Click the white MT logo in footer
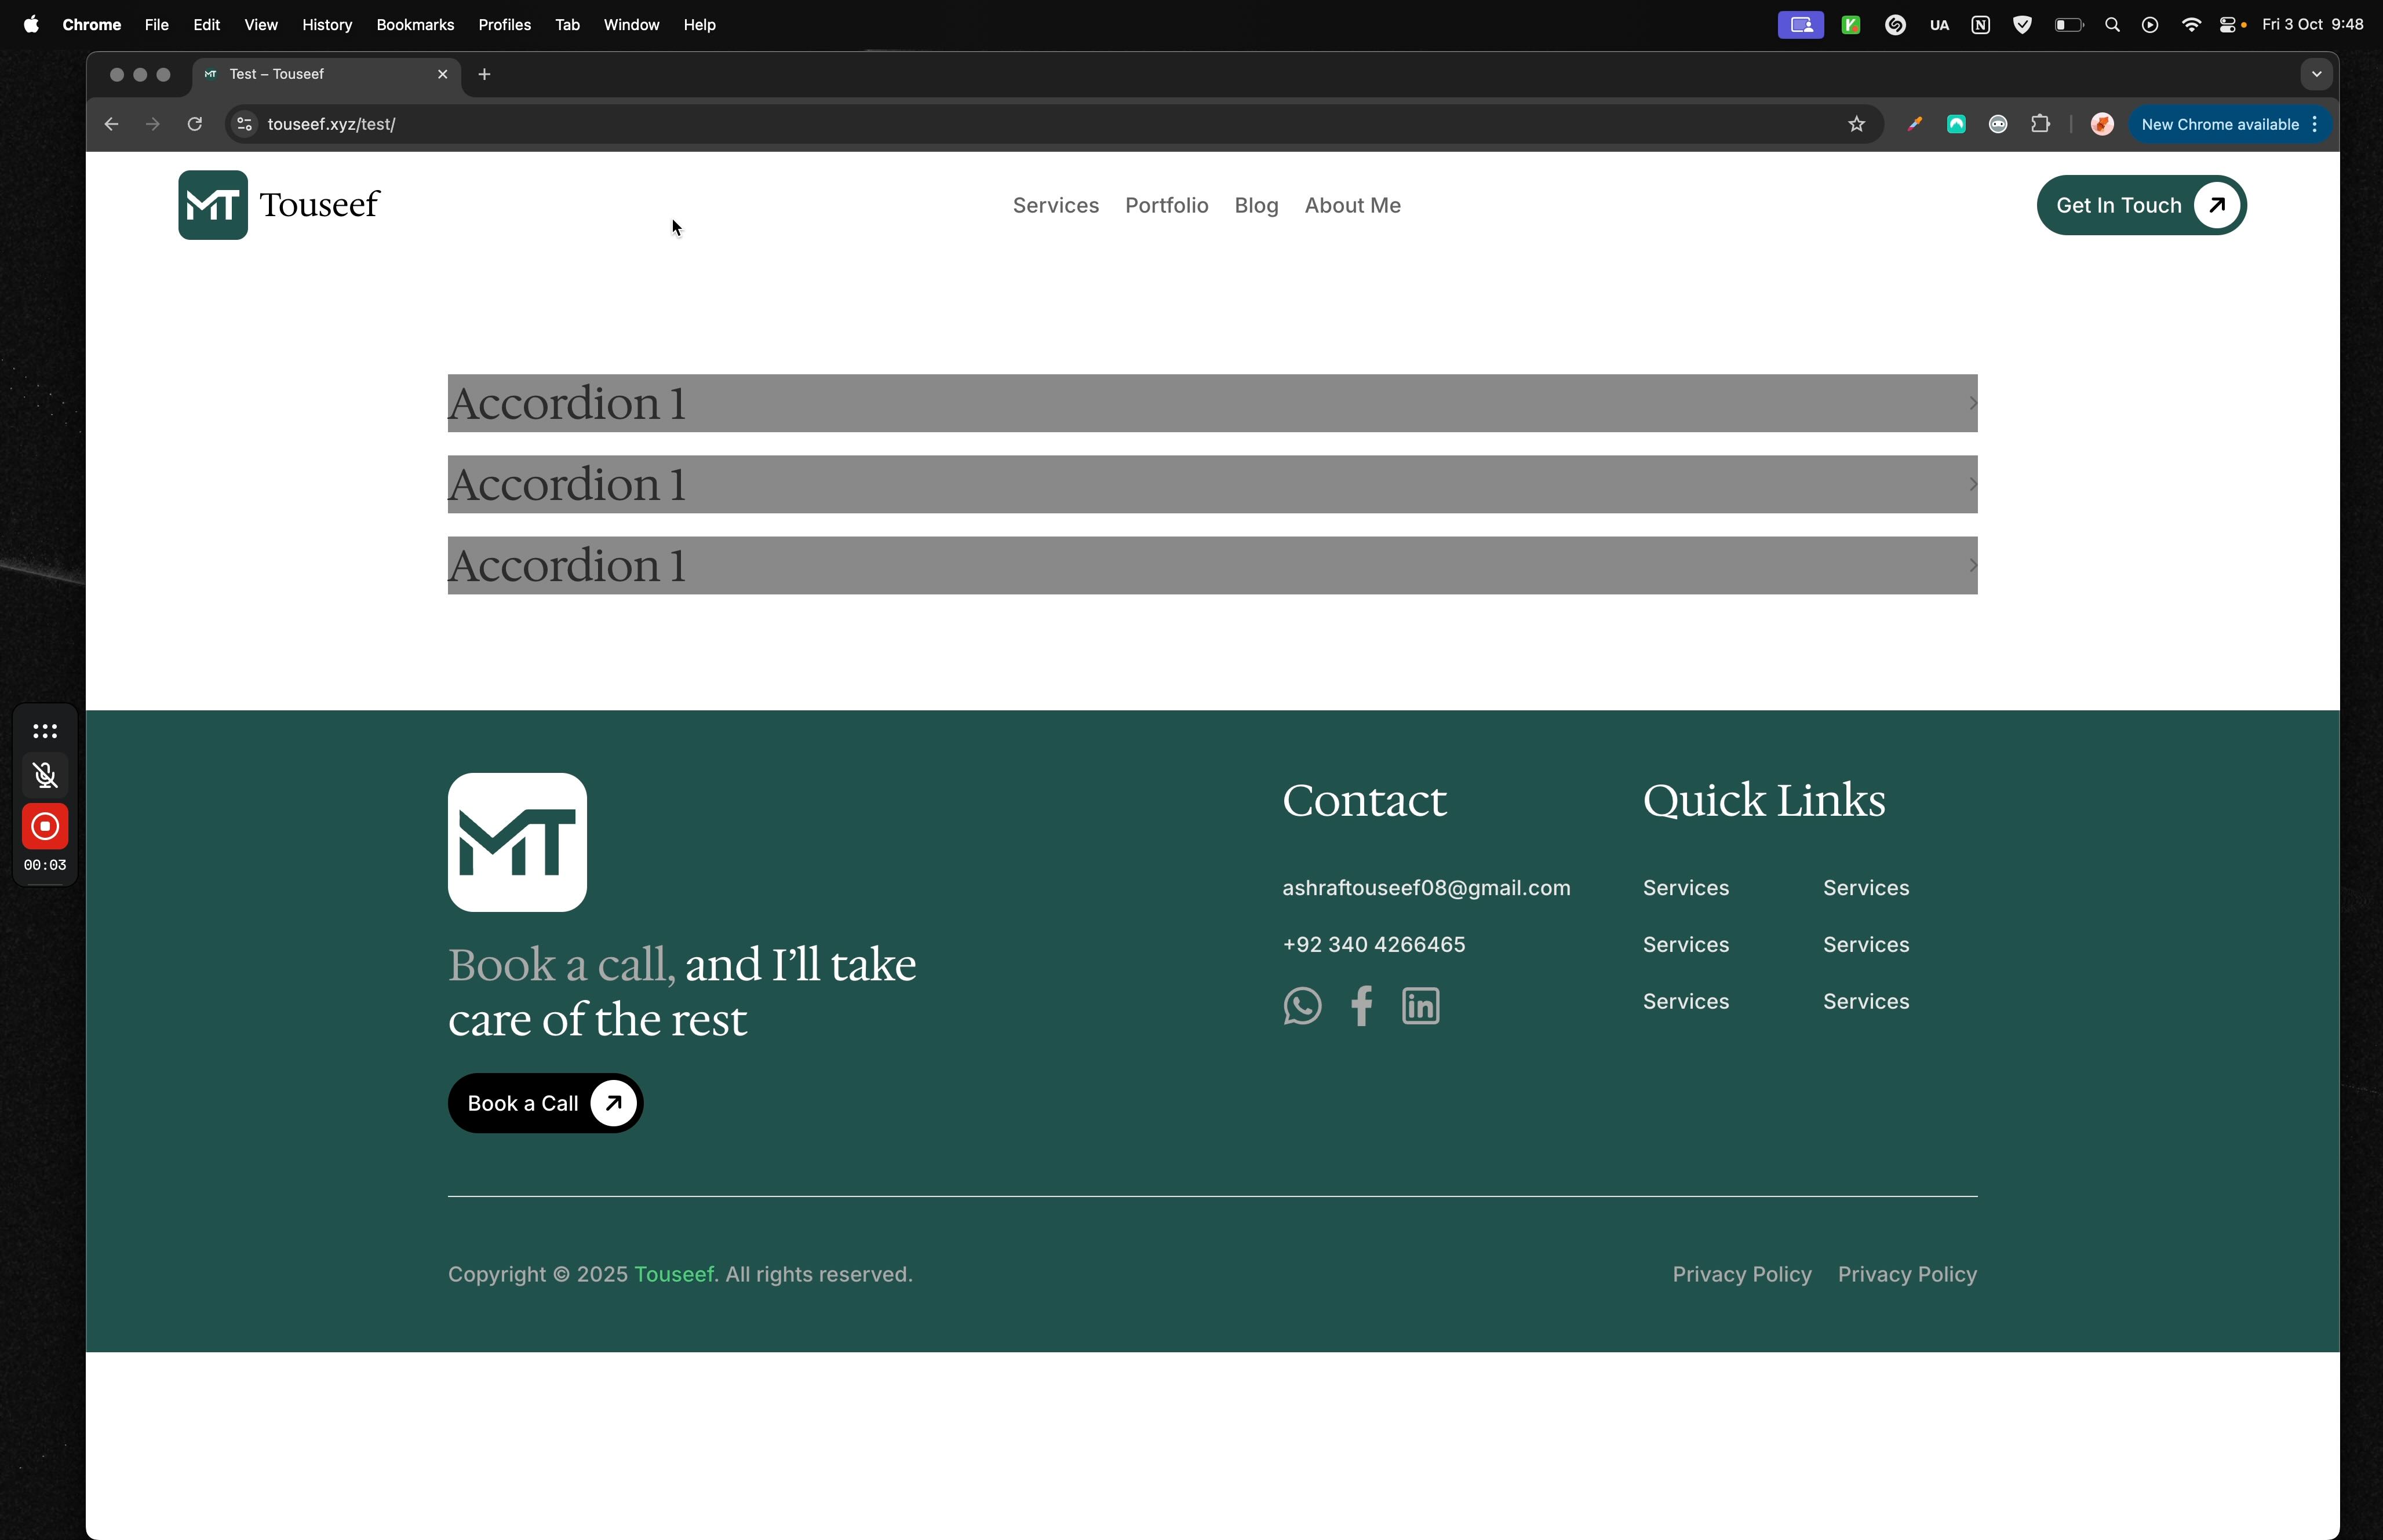This screenshot has height=1540, width=2383. click(517, 842)
